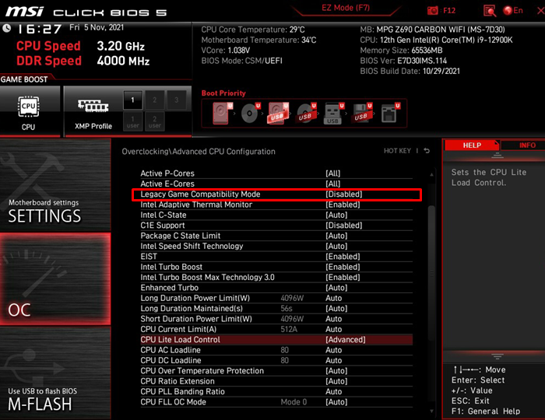
Task: Enable XMP profile 3
Action: [176, 100]
